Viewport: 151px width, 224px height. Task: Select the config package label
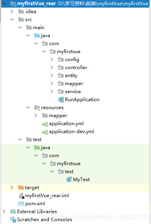coord(72,60)
